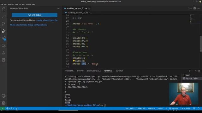Click the UTF-8 encoding status
The height and width of the screenshot is (113, 202).
[x=160, y=108]
